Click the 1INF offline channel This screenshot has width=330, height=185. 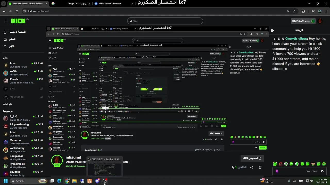(x=23, y=89)
